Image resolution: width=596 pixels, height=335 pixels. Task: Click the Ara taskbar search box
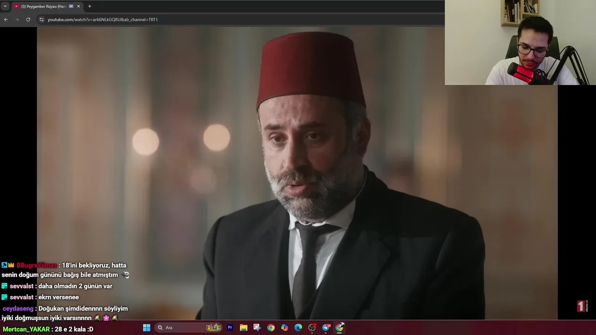click(189, 328)
